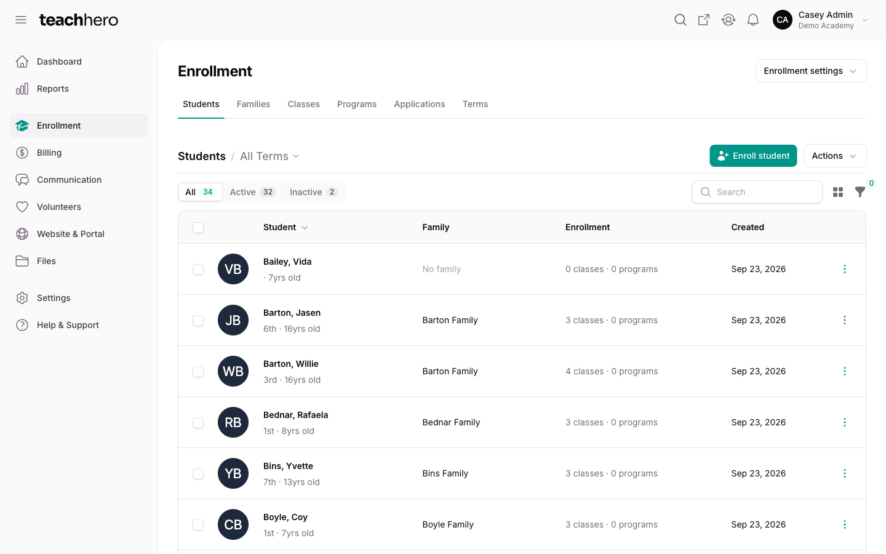Click the CA user avatar
This screenshot has width=886, height=554.
point(783,20)
